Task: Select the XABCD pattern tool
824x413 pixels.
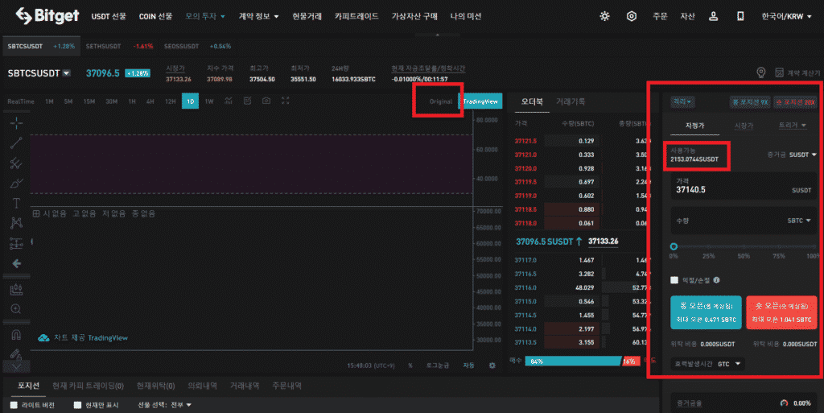Action: [x=16, y=223]
